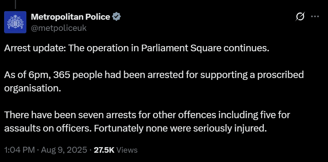Click the Metropolitan Police display name
The height and width of the screenshot is (162, 328).
(x=71, y=17)
